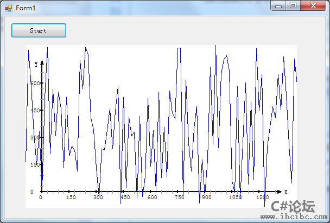
Task: Click the 1200 label on the X axis
Action: [x=263, y=197]
